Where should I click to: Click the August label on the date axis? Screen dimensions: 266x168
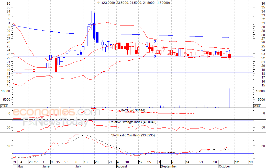point(122,166)
